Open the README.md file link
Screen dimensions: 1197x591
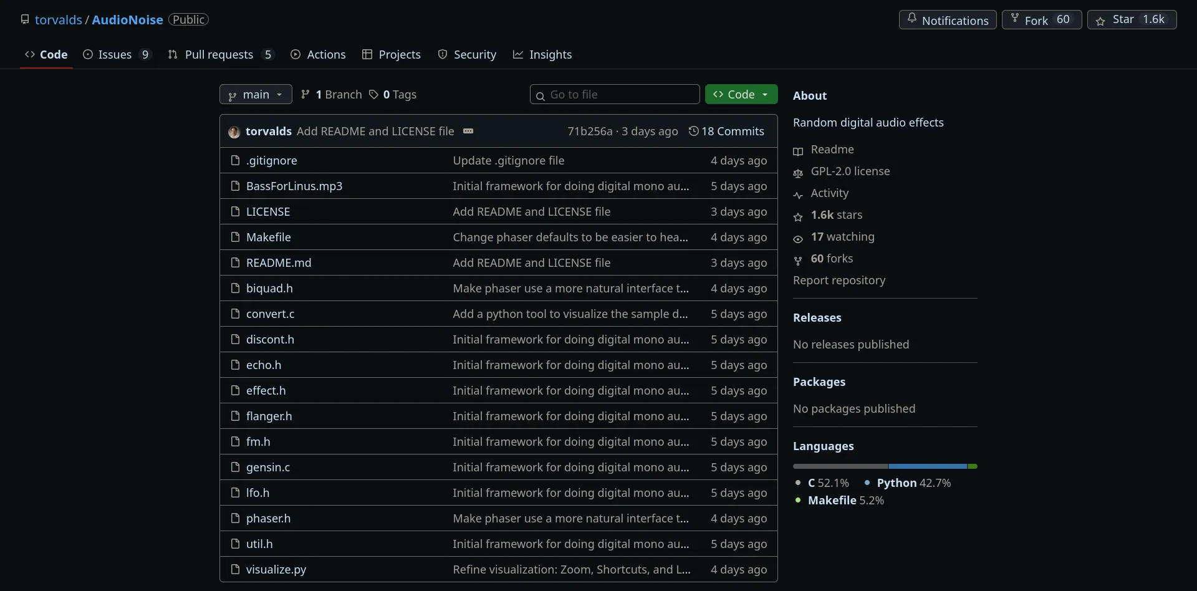coord(278,262)
